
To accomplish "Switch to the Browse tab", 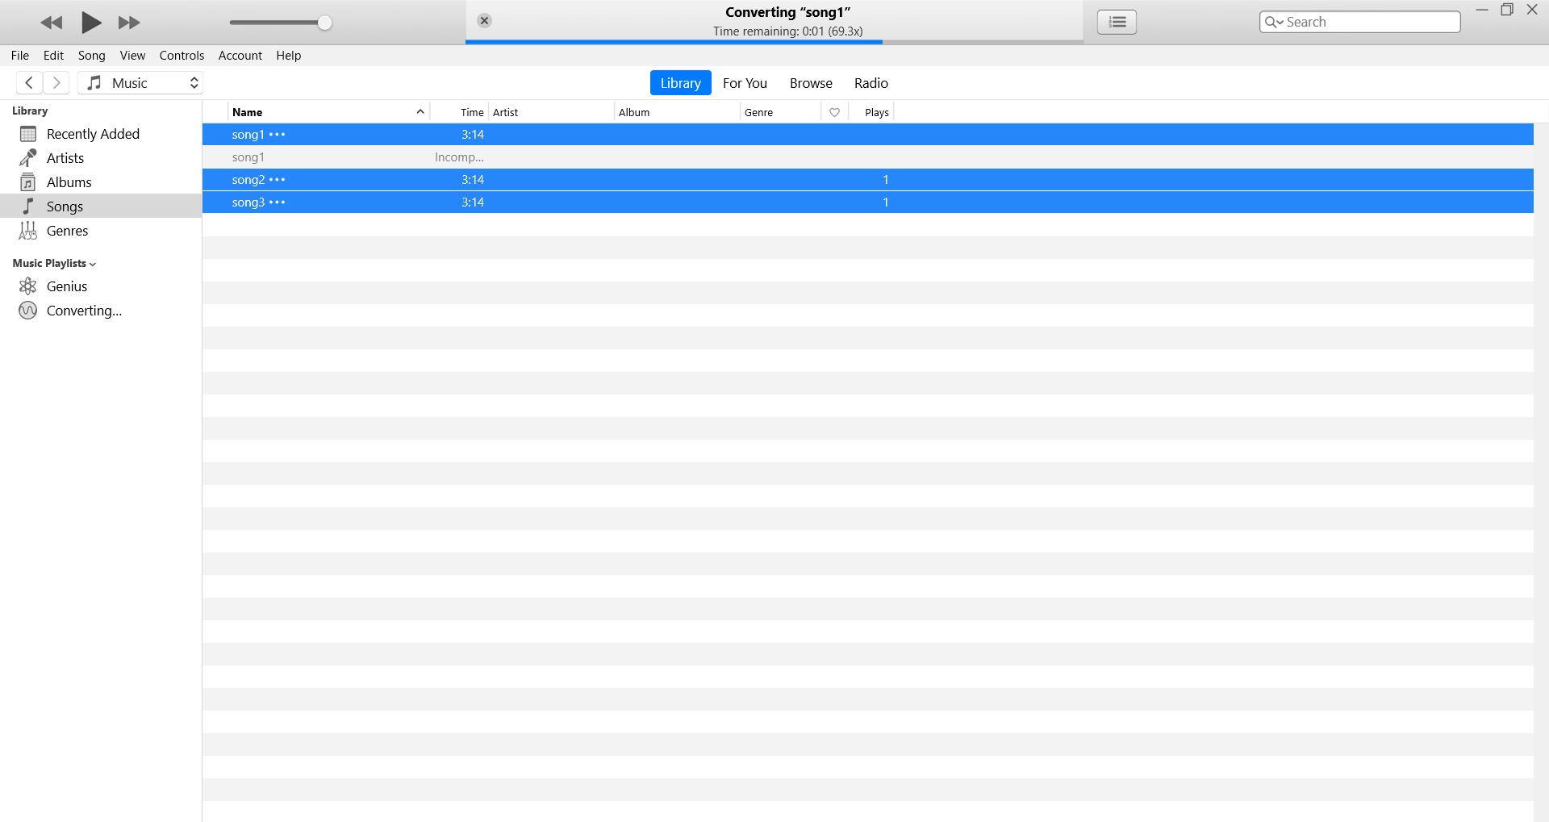I will 810,83.
